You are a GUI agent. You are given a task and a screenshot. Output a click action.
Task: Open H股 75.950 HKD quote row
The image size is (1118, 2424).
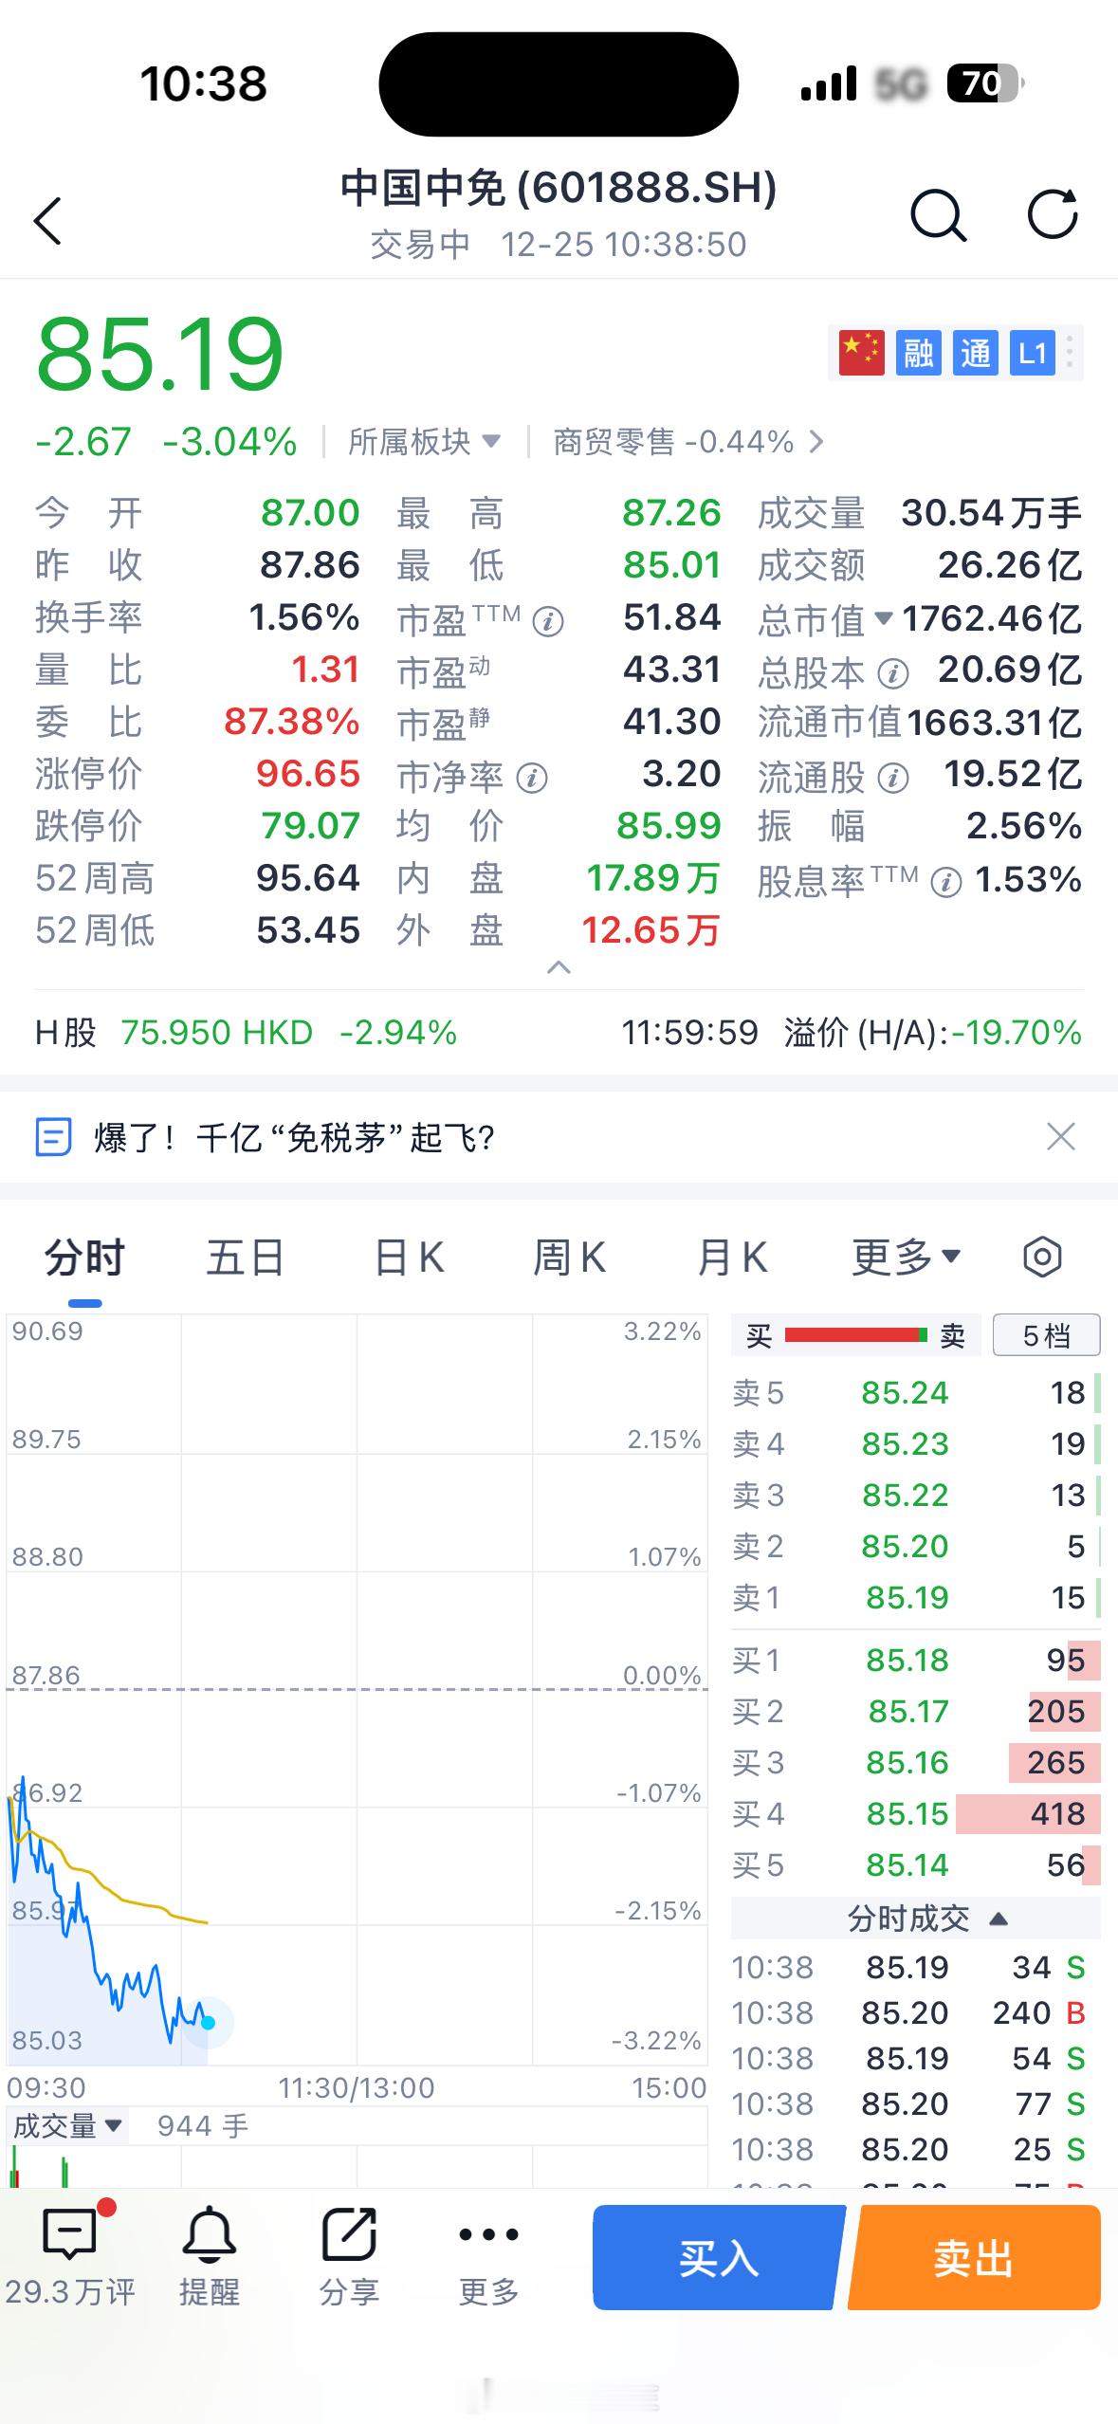pos(246,1032)
